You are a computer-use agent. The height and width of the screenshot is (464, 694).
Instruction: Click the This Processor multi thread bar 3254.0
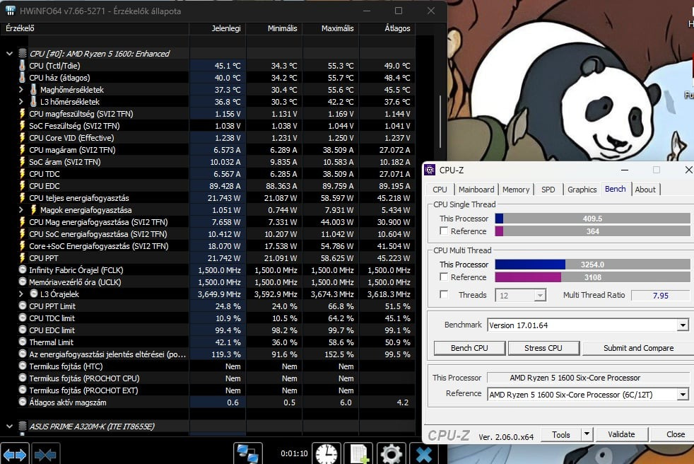point(592,264)
